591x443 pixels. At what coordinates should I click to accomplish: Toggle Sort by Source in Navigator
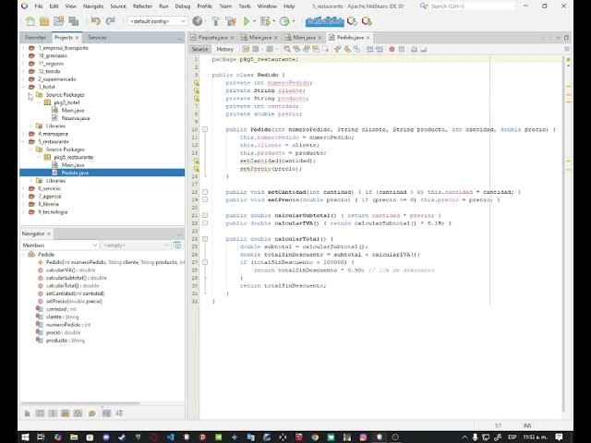(119, 413)
